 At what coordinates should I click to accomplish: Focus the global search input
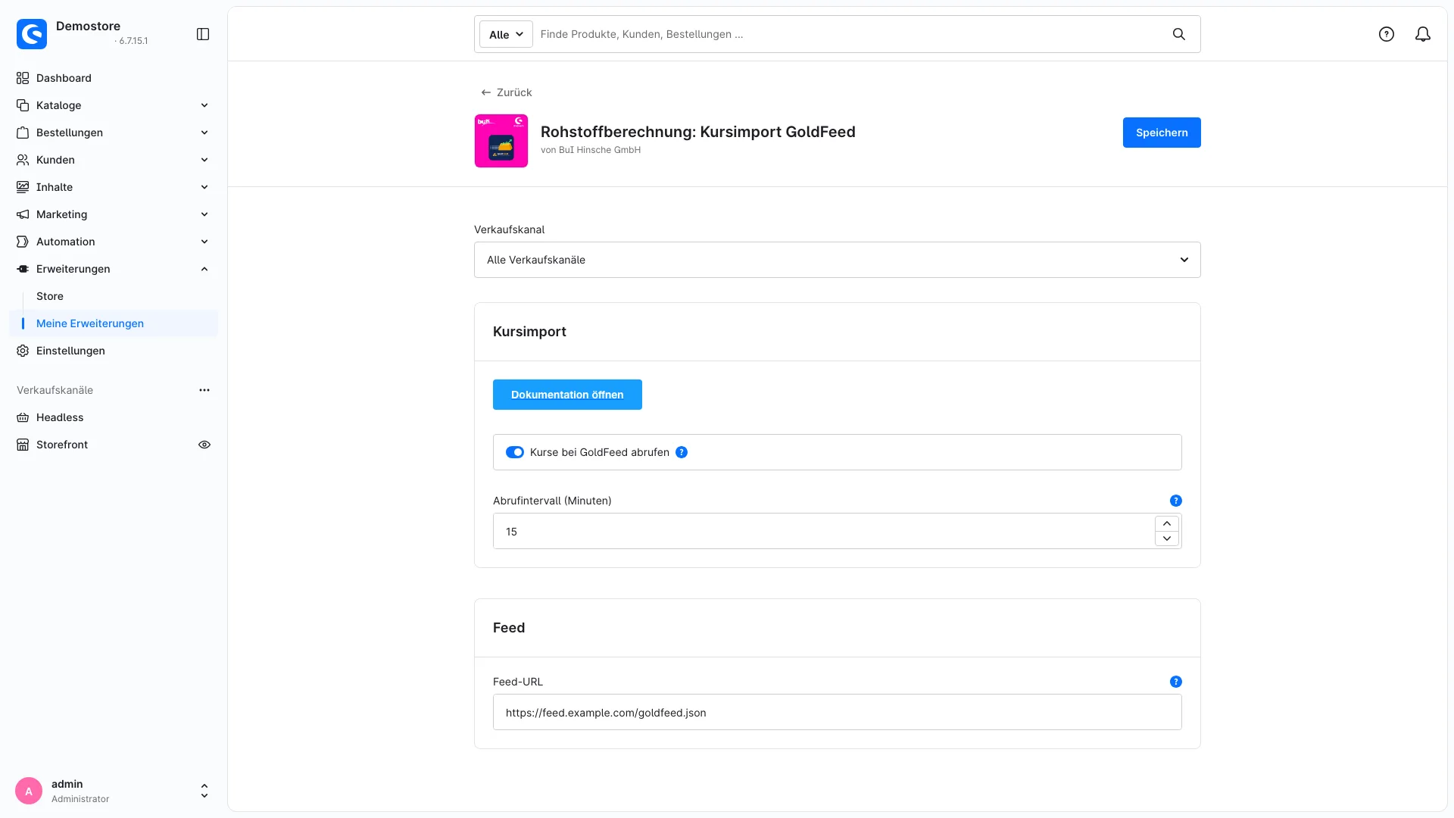point(848,34)
